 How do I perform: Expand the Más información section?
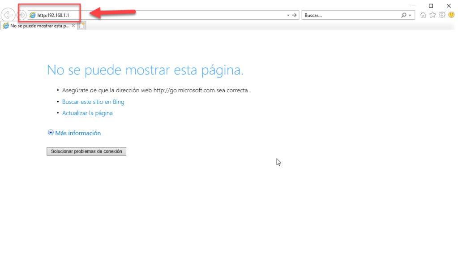point(74,133)
